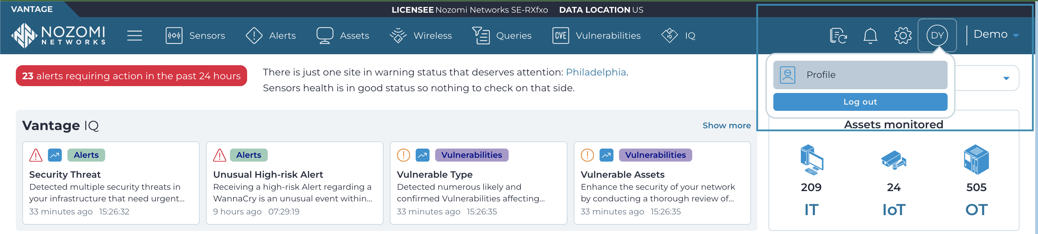
Task: Select Profile from the user menu
Action: 860,75
